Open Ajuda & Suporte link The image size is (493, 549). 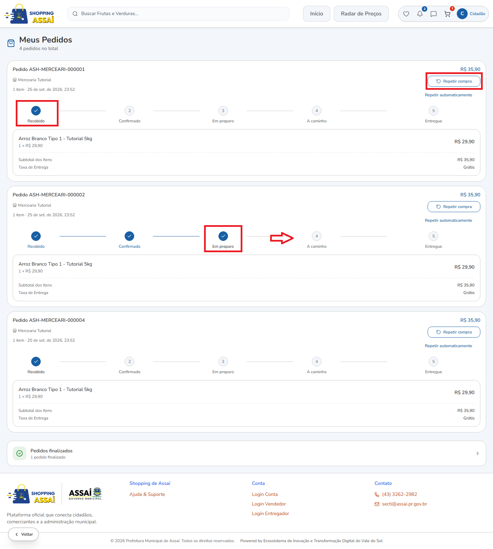147,494
